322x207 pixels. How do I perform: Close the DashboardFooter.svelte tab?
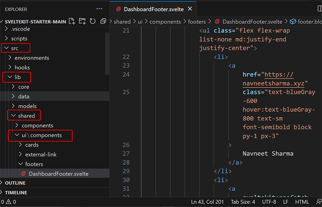pyautogui.click(x=190, y=9)
